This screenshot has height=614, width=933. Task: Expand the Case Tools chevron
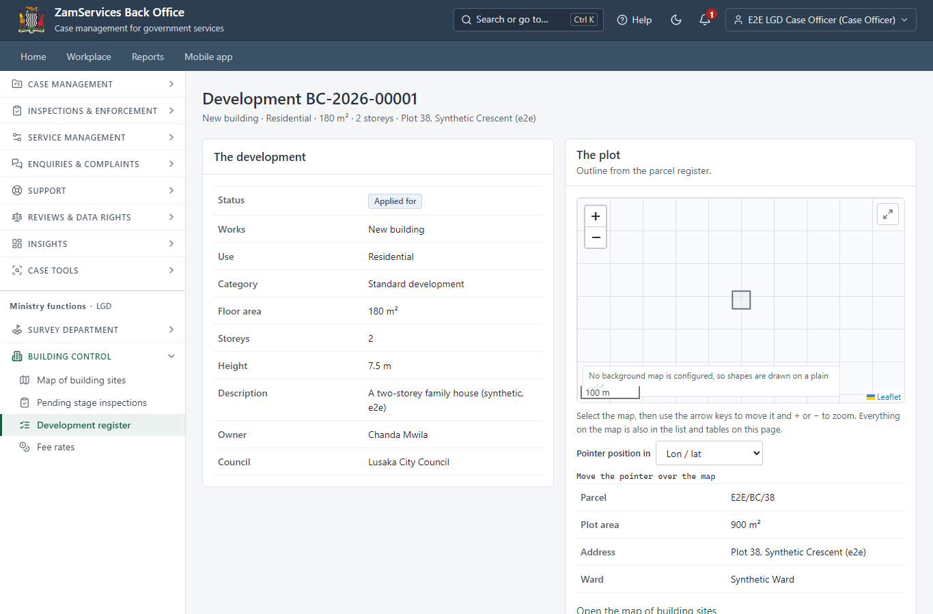click(171, 270)
